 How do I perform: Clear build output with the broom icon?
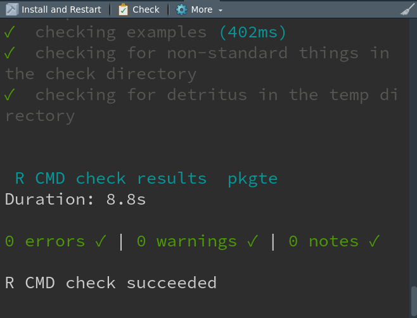pyautogui.click(x=406, y=10)
